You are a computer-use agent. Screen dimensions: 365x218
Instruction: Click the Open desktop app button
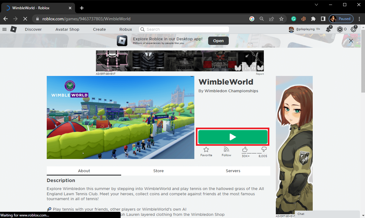218,41
